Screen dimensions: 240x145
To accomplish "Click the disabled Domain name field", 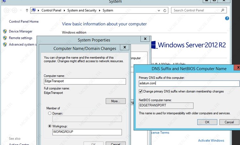I will coord(87,119).
